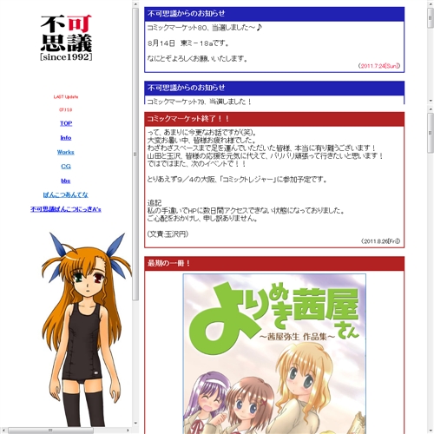Go to the Works page link

point(66,152)
